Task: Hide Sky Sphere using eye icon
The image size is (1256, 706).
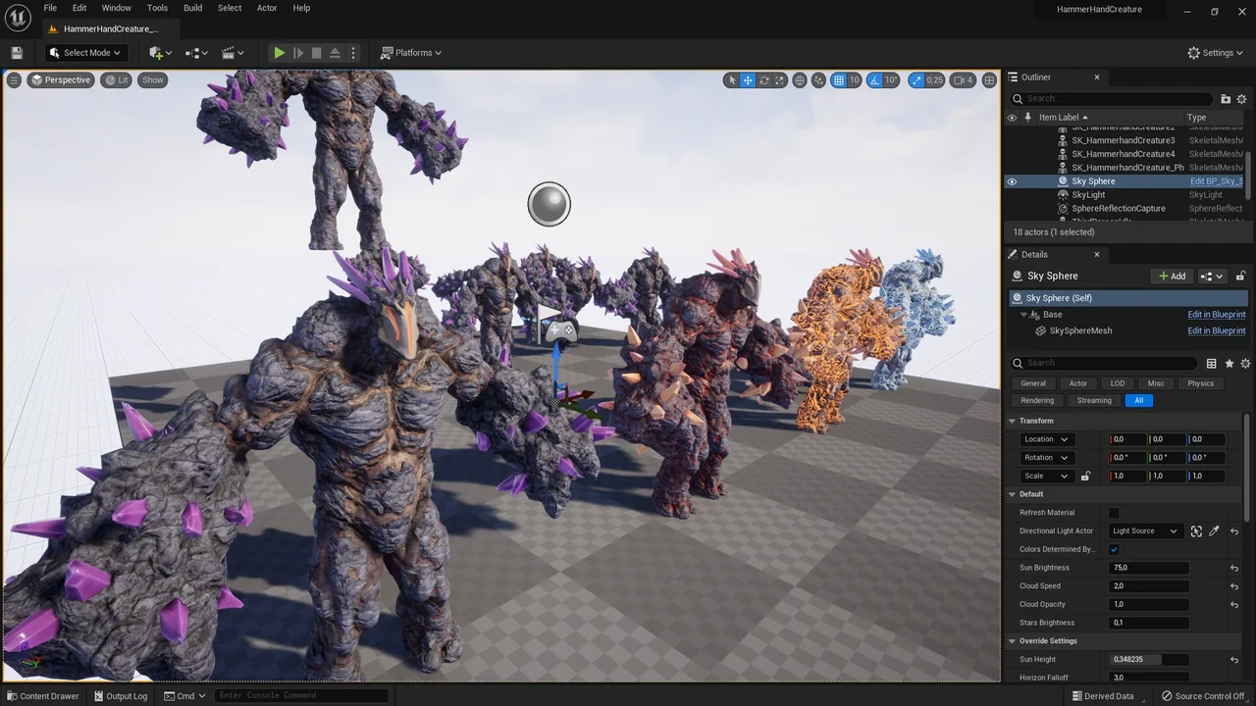Action: click(1012, 181)
